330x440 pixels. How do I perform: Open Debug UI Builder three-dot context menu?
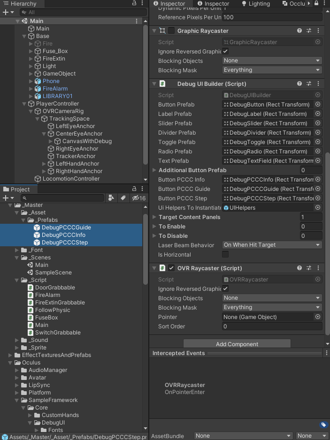click(318, 83)
